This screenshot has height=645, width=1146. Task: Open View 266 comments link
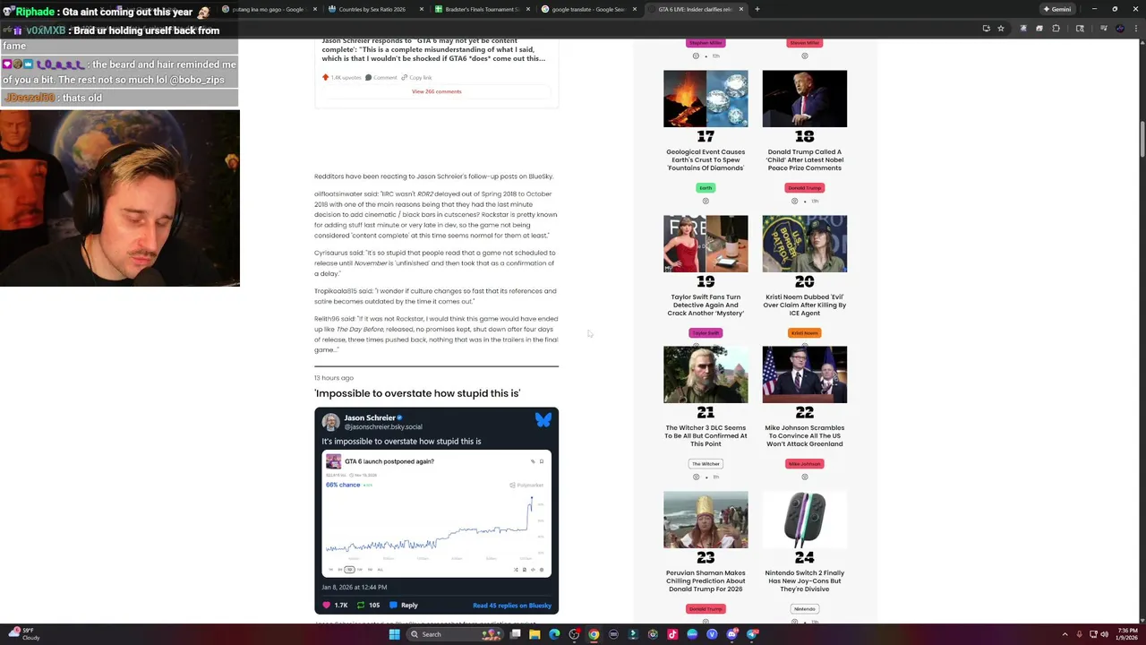(x=436, y=91)
